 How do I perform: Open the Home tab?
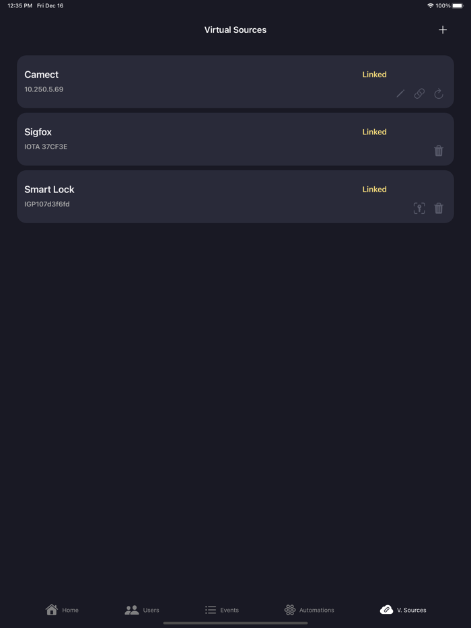62,610
